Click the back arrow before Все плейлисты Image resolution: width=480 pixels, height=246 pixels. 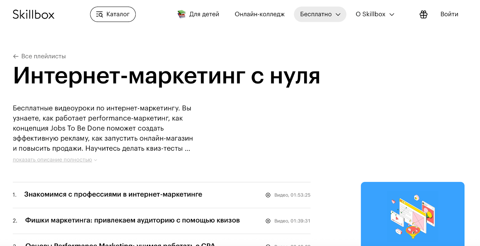pos(16,56)
